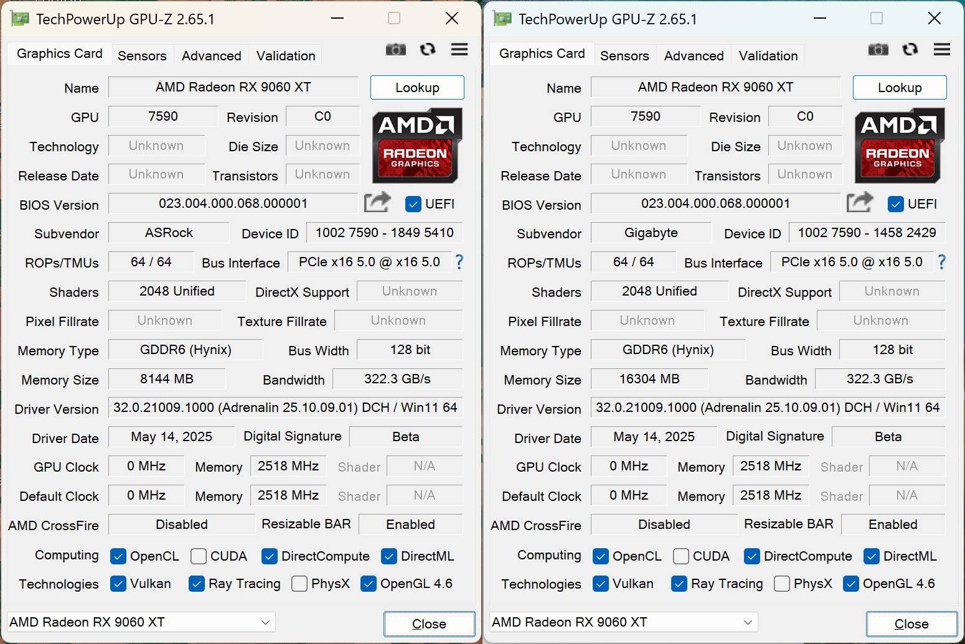Image resolution: width=965 pixels, height=644 pixels.
Task: Select Graphics Card tab in ASRock window
Action: point(59,54)
